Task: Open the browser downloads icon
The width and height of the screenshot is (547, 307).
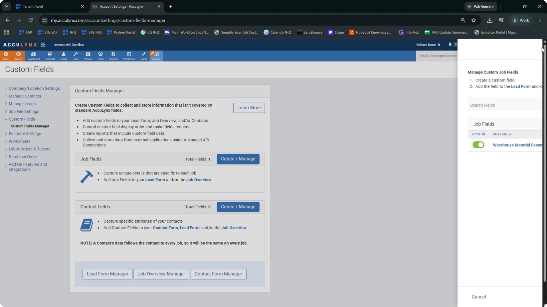Action: click(x=489, y=20)
